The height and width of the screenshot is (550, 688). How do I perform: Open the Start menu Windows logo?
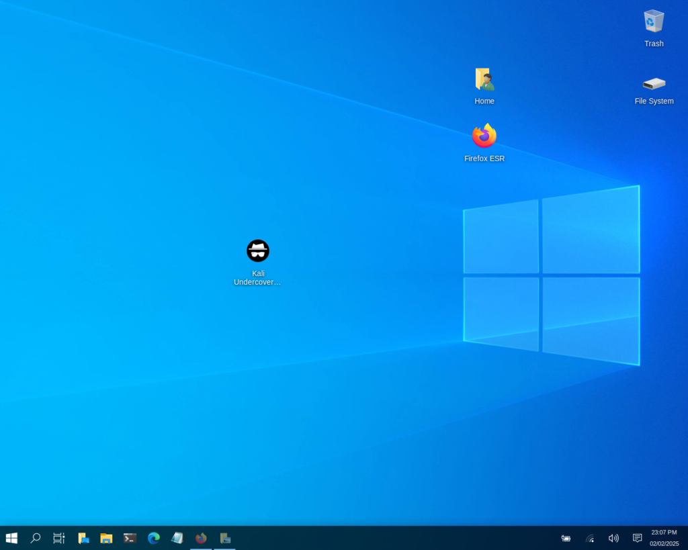(x=11, y=538)
